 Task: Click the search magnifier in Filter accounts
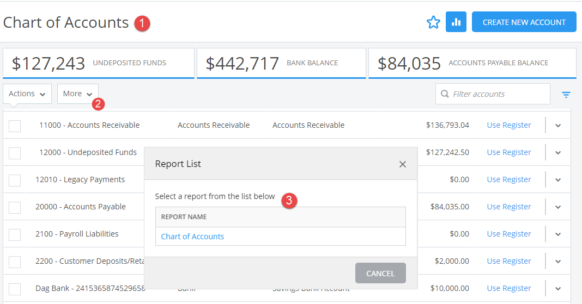(x=445, y=94)
